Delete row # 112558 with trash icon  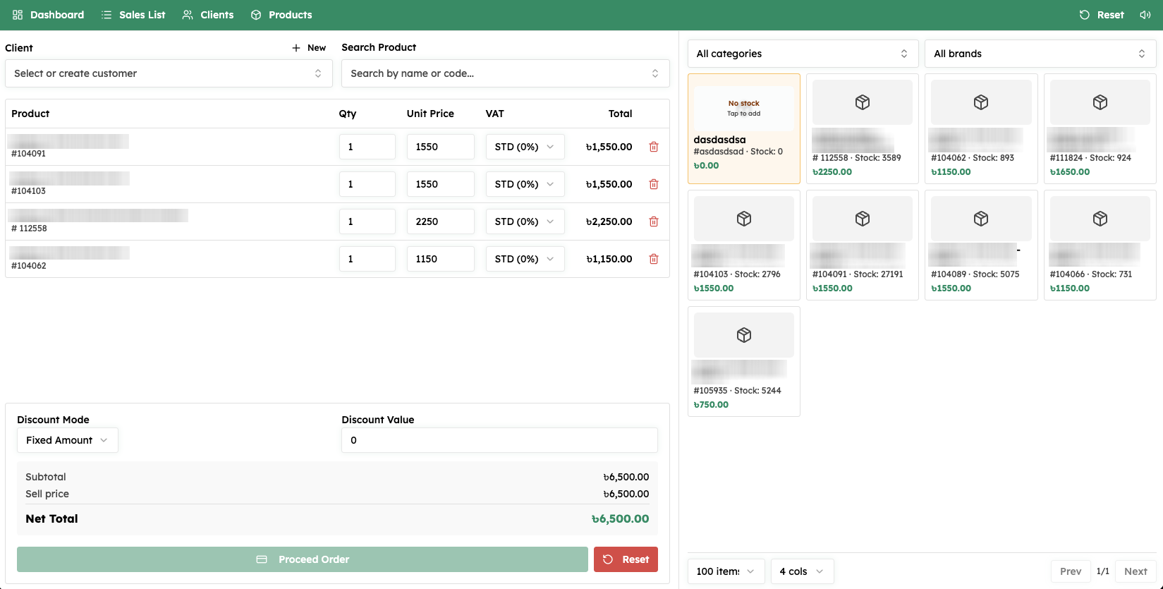pos(654,221)
